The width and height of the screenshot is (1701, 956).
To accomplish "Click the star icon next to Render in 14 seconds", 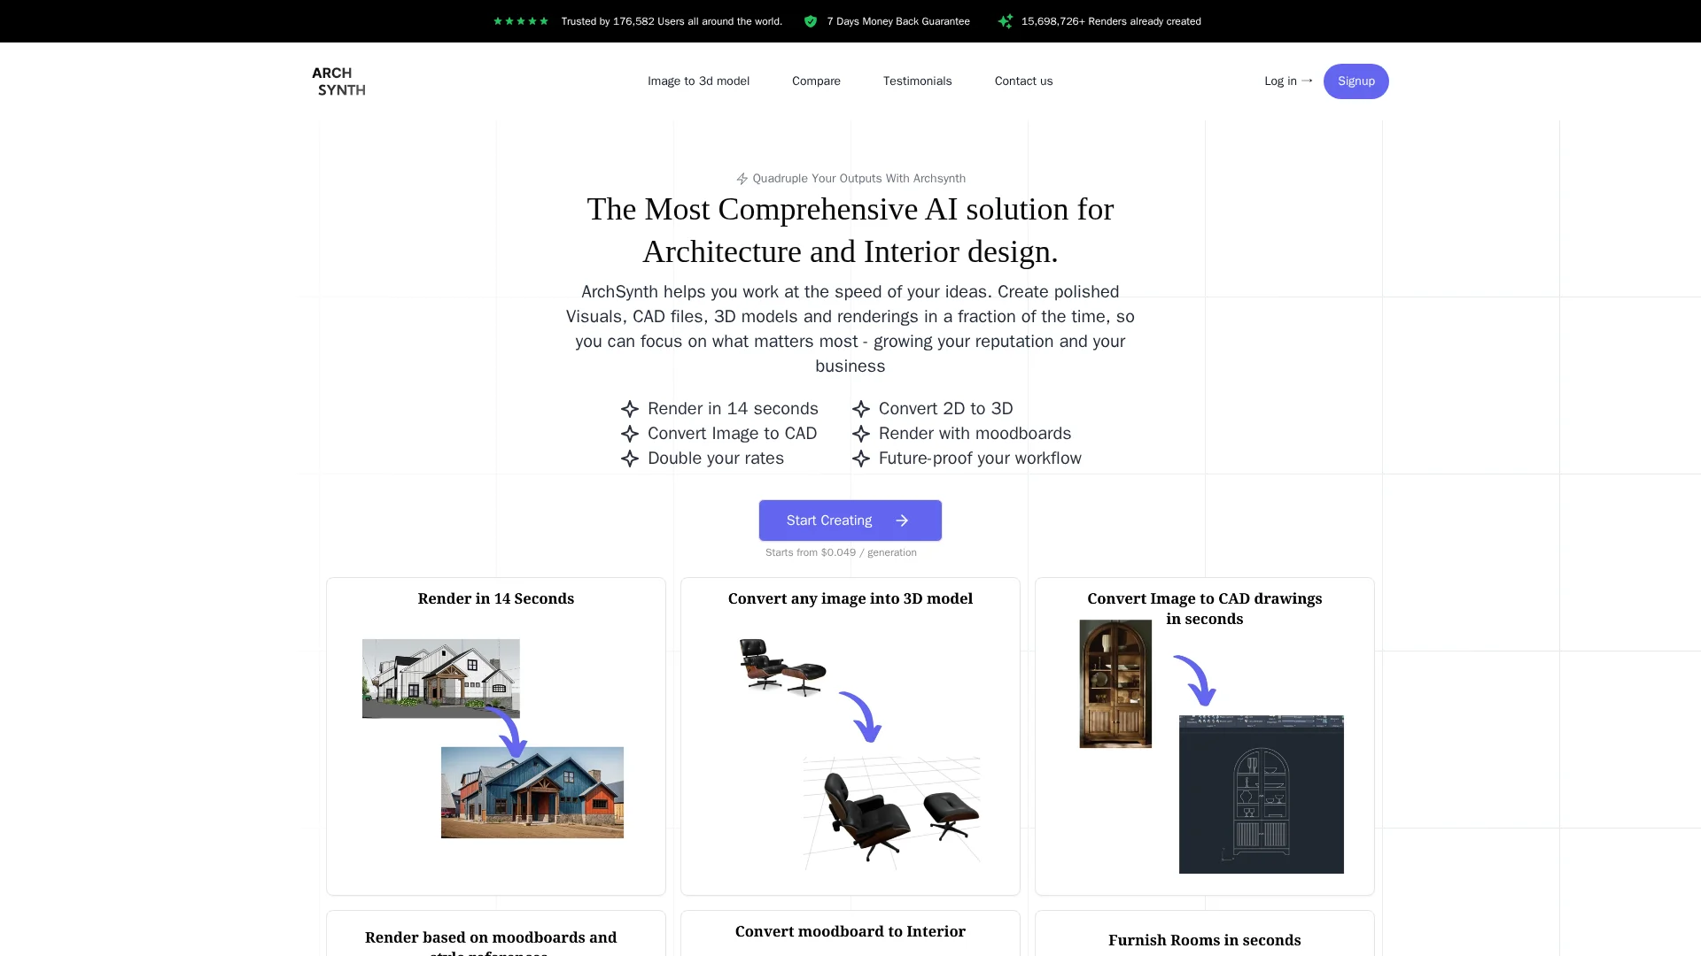I will 630,409.
